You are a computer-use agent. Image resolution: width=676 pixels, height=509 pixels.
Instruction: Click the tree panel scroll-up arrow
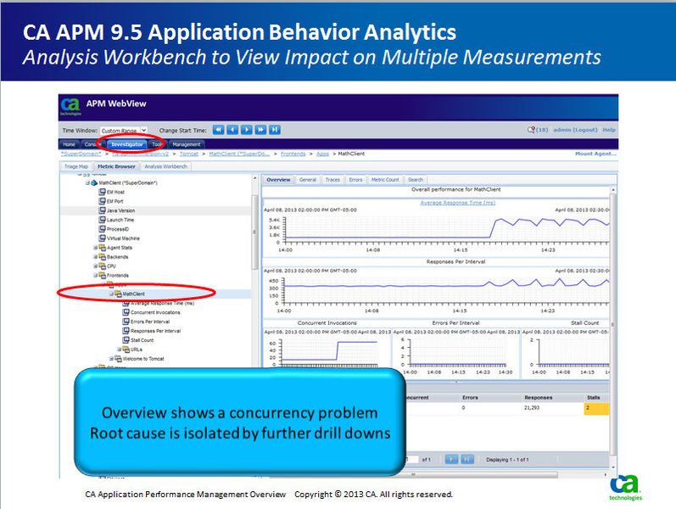pyautogui.click(x=254, y=178)
